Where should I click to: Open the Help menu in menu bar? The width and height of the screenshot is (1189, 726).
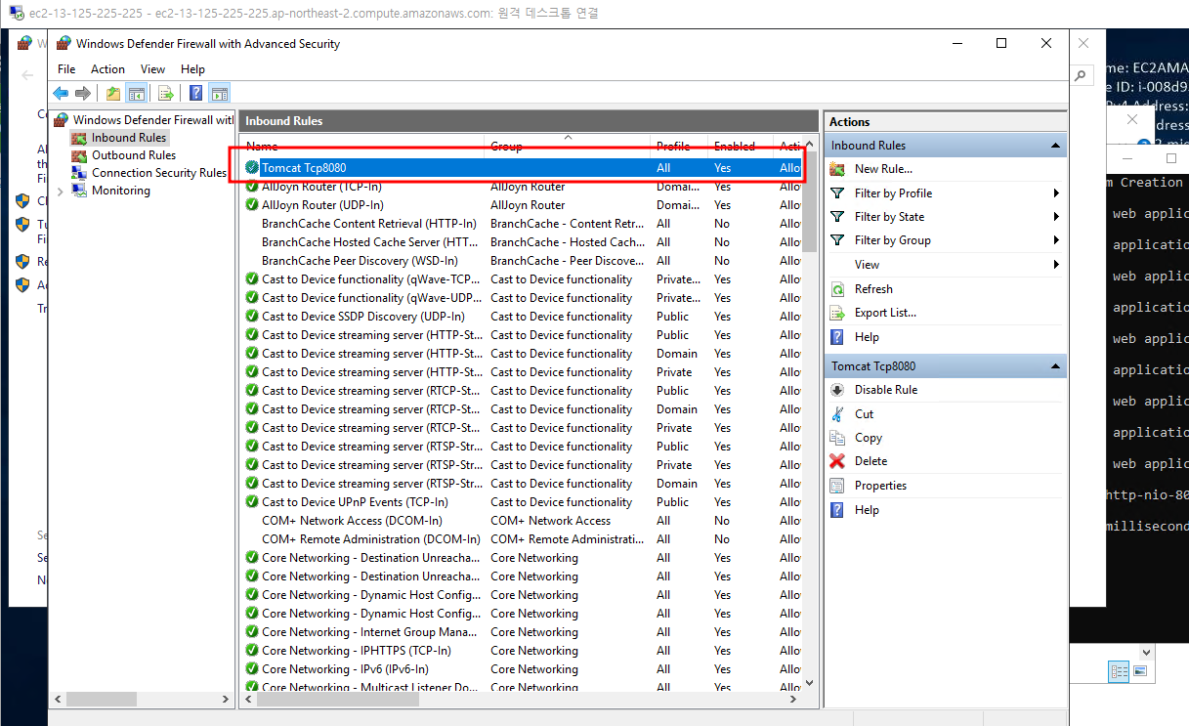193,69
